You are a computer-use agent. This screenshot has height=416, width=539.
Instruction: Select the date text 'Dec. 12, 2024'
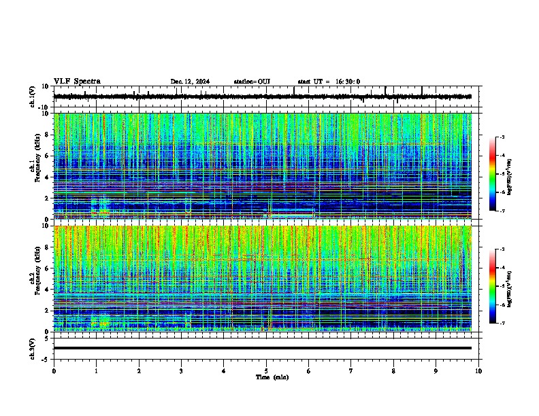(190, 82)
